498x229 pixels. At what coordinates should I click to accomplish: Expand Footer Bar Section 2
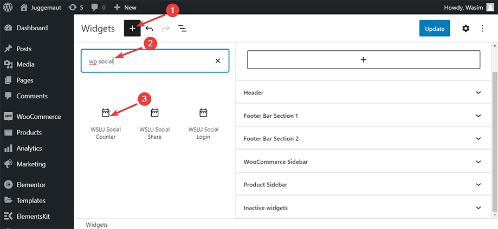[x=364, y=139]
